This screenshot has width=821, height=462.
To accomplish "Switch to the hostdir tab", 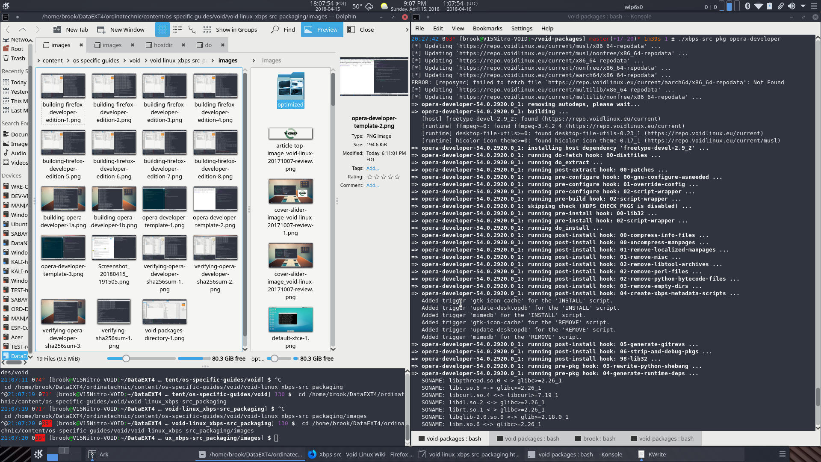I will (x=163, y=45).
